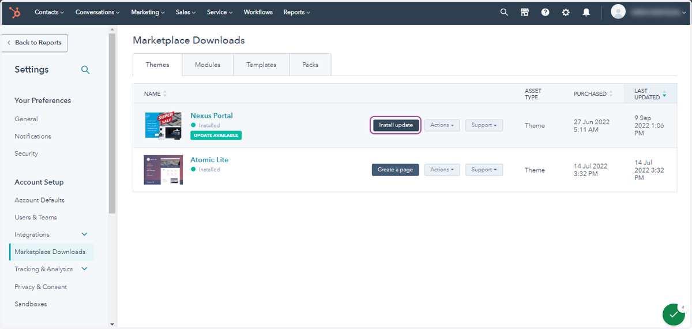Click the Asset Type column header

(x=532, y=94)
